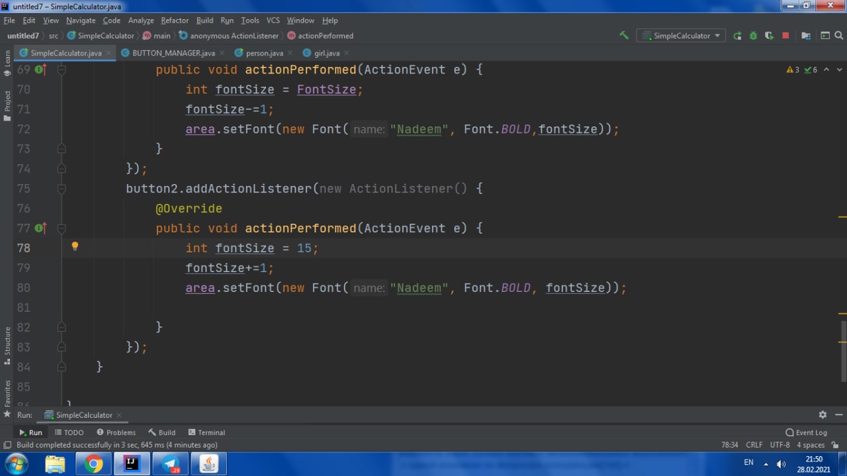Image resolution: width=847 pixels, height=476 pixels.
Task: Close the girl.java editor tab
Action: (x=346, y=53)
